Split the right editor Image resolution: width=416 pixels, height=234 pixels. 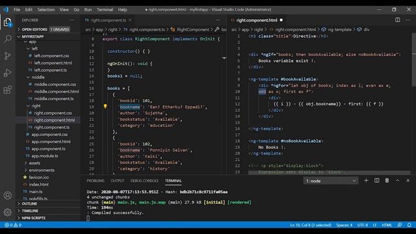pyautogui.click(x=397, y=20)
